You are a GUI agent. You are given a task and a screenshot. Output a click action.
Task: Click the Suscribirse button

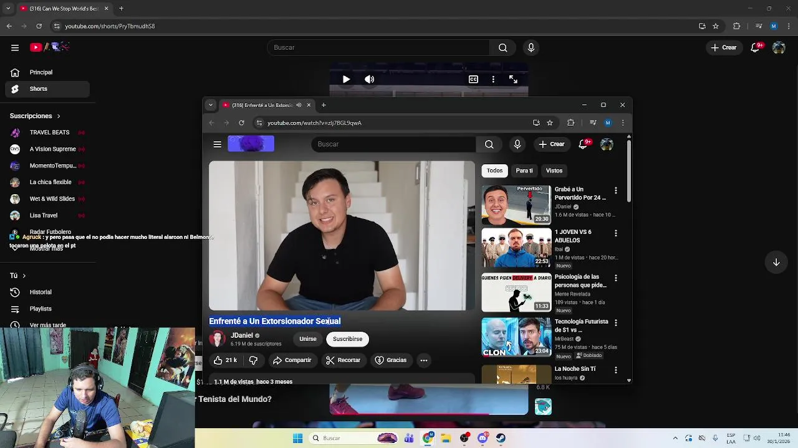[347, 339]
